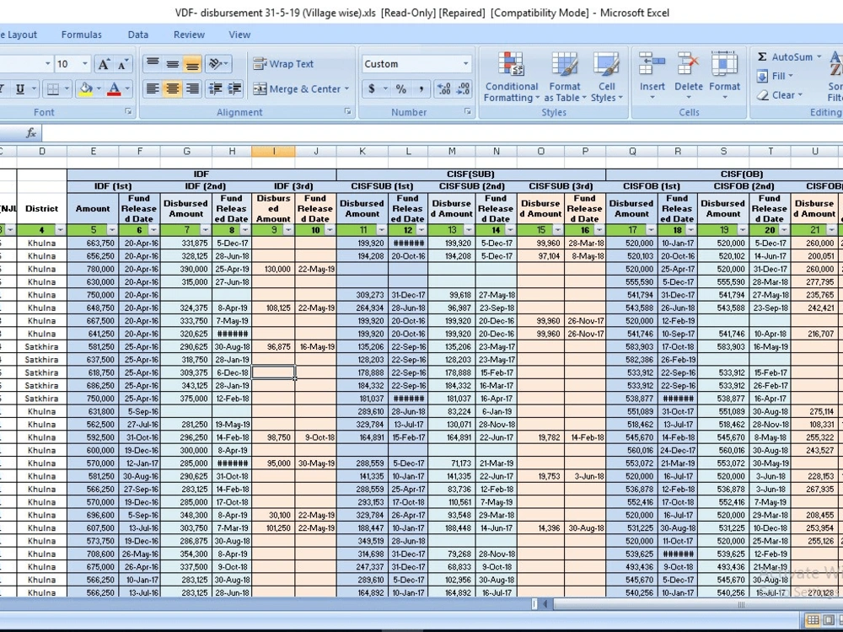
Task: Apply middle vertical alignment
Action: coord(173,64)
